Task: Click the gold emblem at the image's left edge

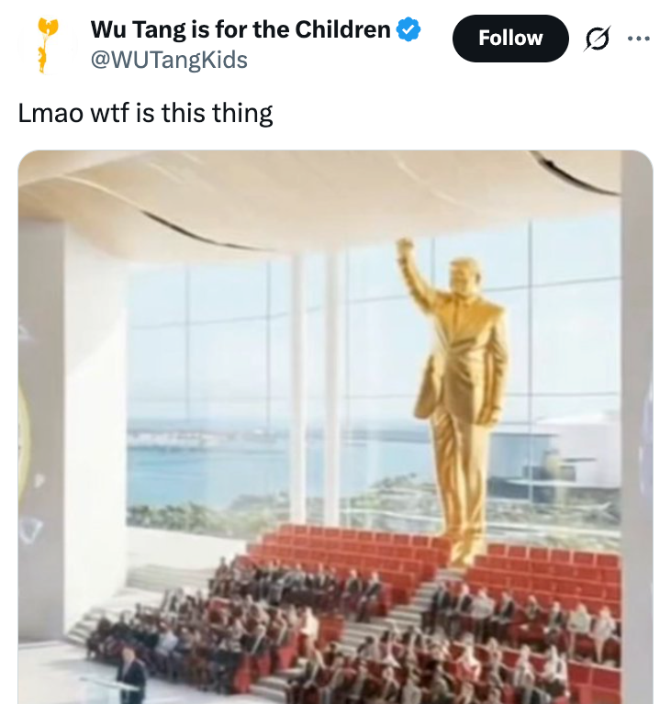Action: click(25, 431)
